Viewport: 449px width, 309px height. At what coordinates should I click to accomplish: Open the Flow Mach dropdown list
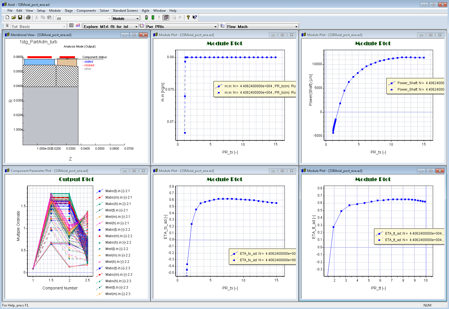coord(296,27)
